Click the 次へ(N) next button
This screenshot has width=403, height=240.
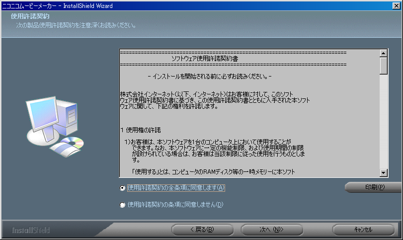click(272, 230)
